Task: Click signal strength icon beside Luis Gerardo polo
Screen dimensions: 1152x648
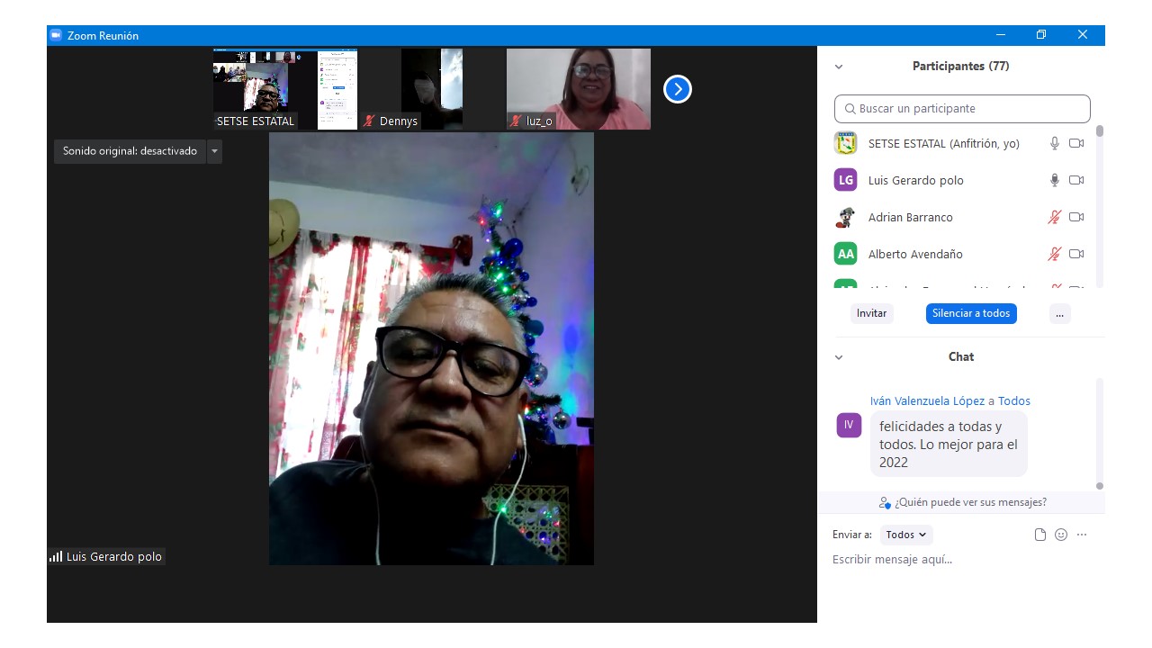Action: coord(56,556)
